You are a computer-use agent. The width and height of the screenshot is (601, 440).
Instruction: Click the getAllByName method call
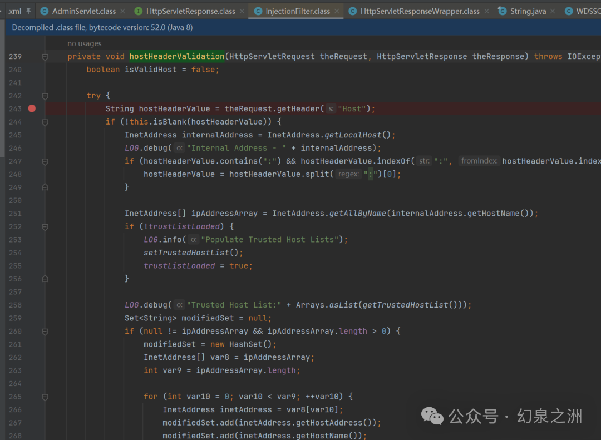(358, 214)
